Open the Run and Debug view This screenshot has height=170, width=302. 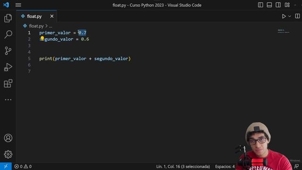(x=8, y=67)
